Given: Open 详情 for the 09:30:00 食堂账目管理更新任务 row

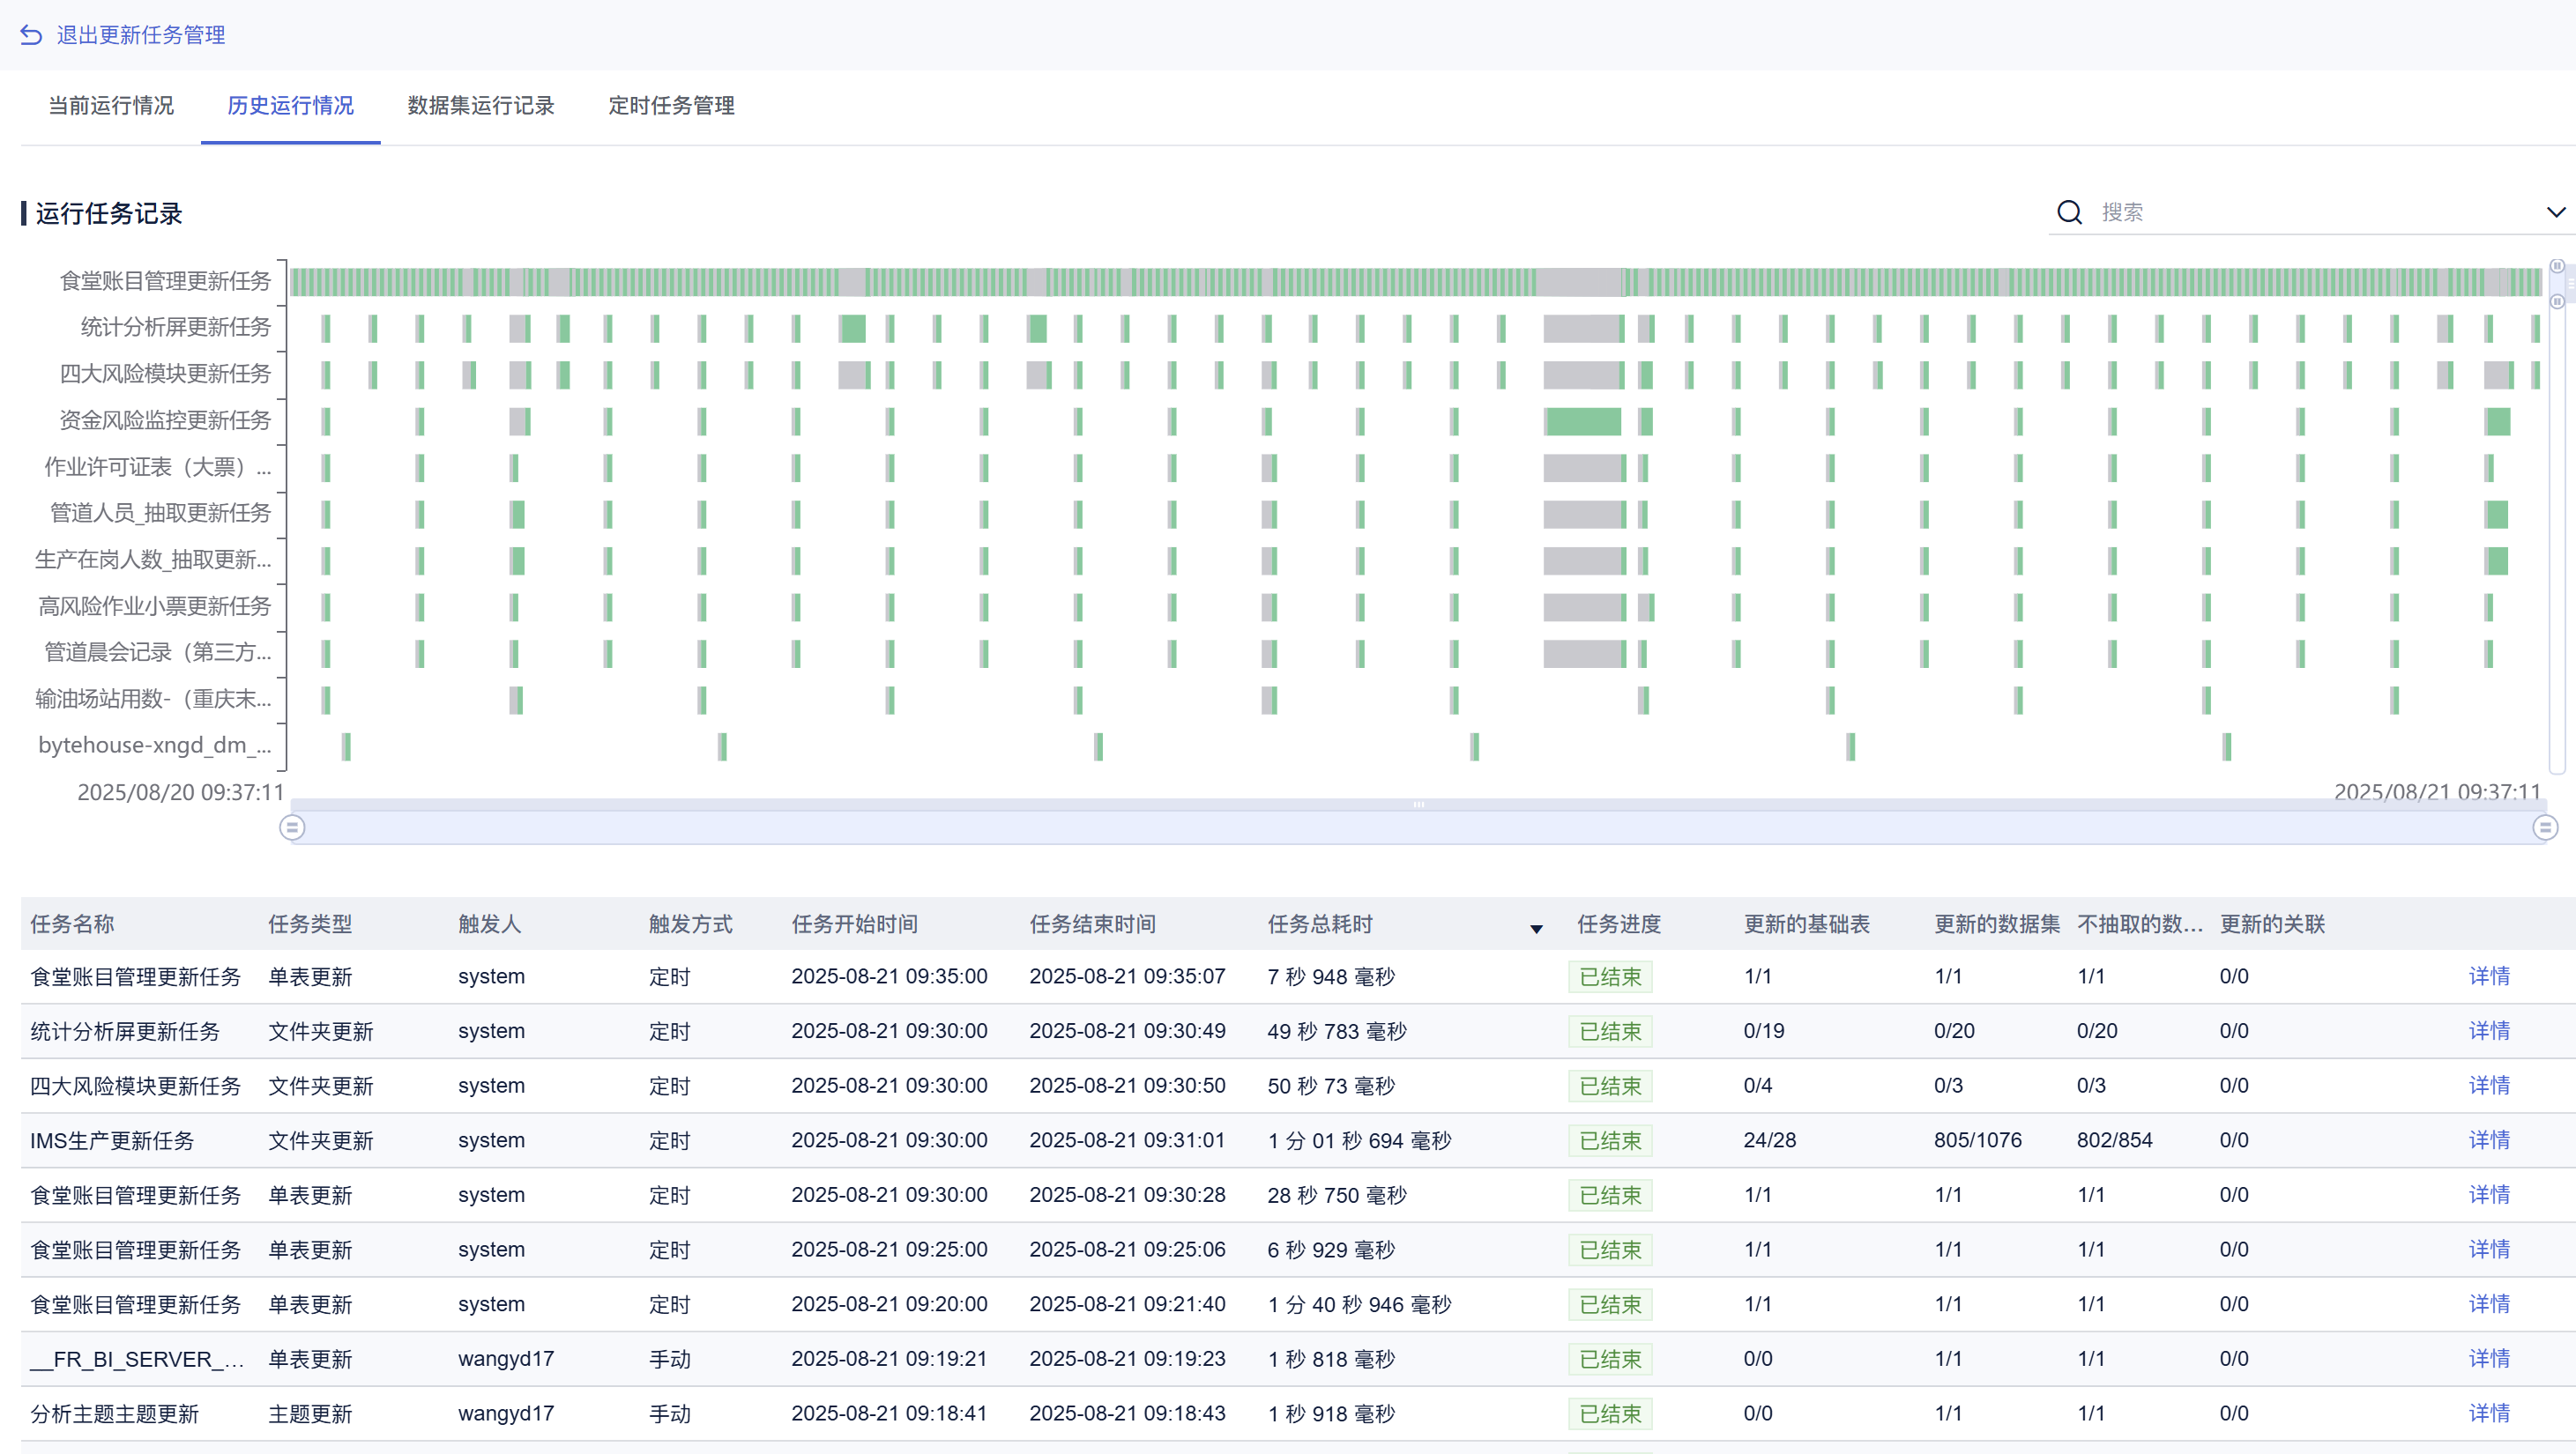Looking at the screenshot, I should [x=2488, y=1194].
